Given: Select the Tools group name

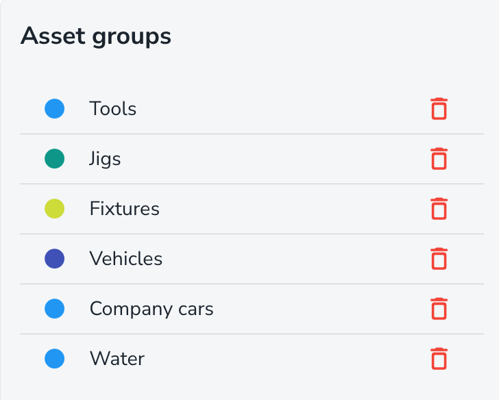Looking at the screenshot, I should click(x=113, y=109).
